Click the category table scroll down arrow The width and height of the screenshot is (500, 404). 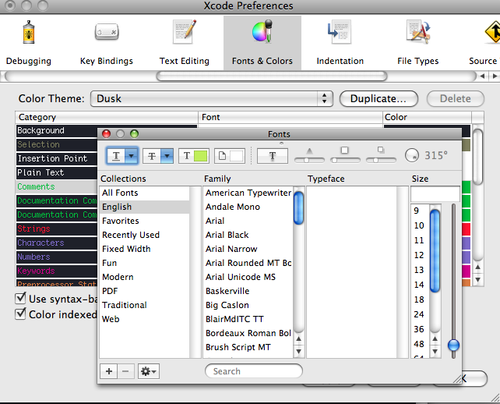pos(477,280)
